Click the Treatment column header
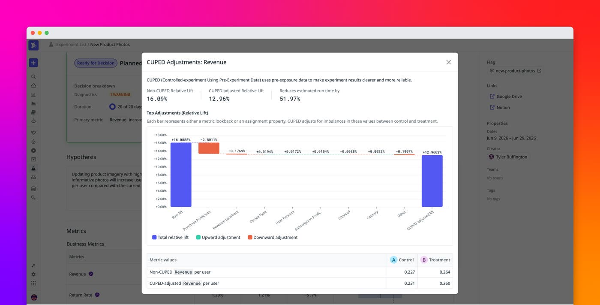 click(435, 260)
